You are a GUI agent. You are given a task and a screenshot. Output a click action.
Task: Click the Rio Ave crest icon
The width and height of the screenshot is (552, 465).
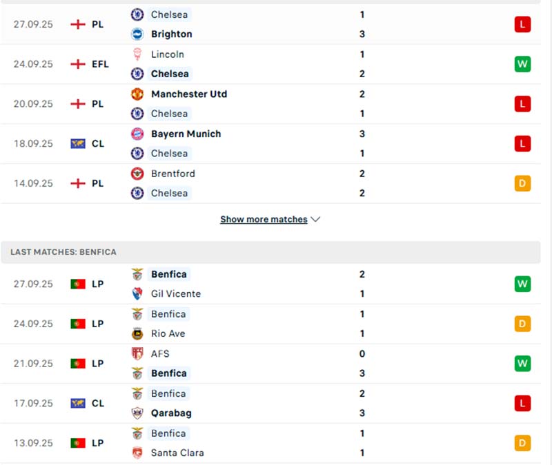pos(137,333)
